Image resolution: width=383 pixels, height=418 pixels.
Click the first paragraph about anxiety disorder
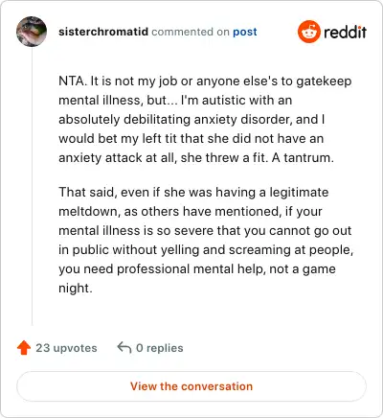tap(205, 119)
